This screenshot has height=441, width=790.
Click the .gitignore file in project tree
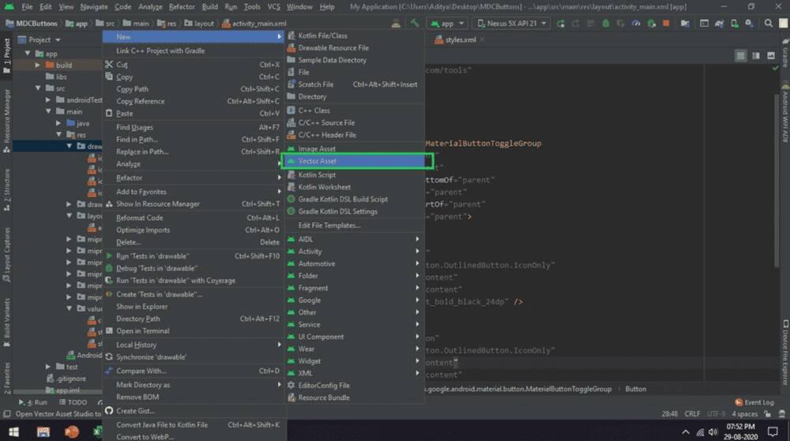coord(66,379)
